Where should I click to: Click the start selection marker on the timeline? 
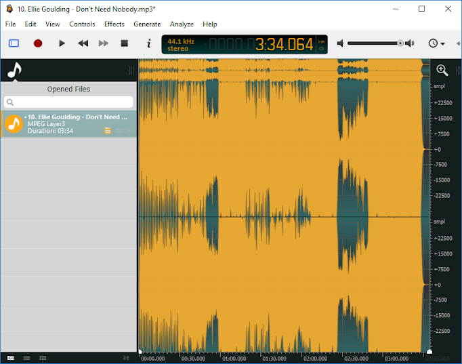click(x=140, y=351)
